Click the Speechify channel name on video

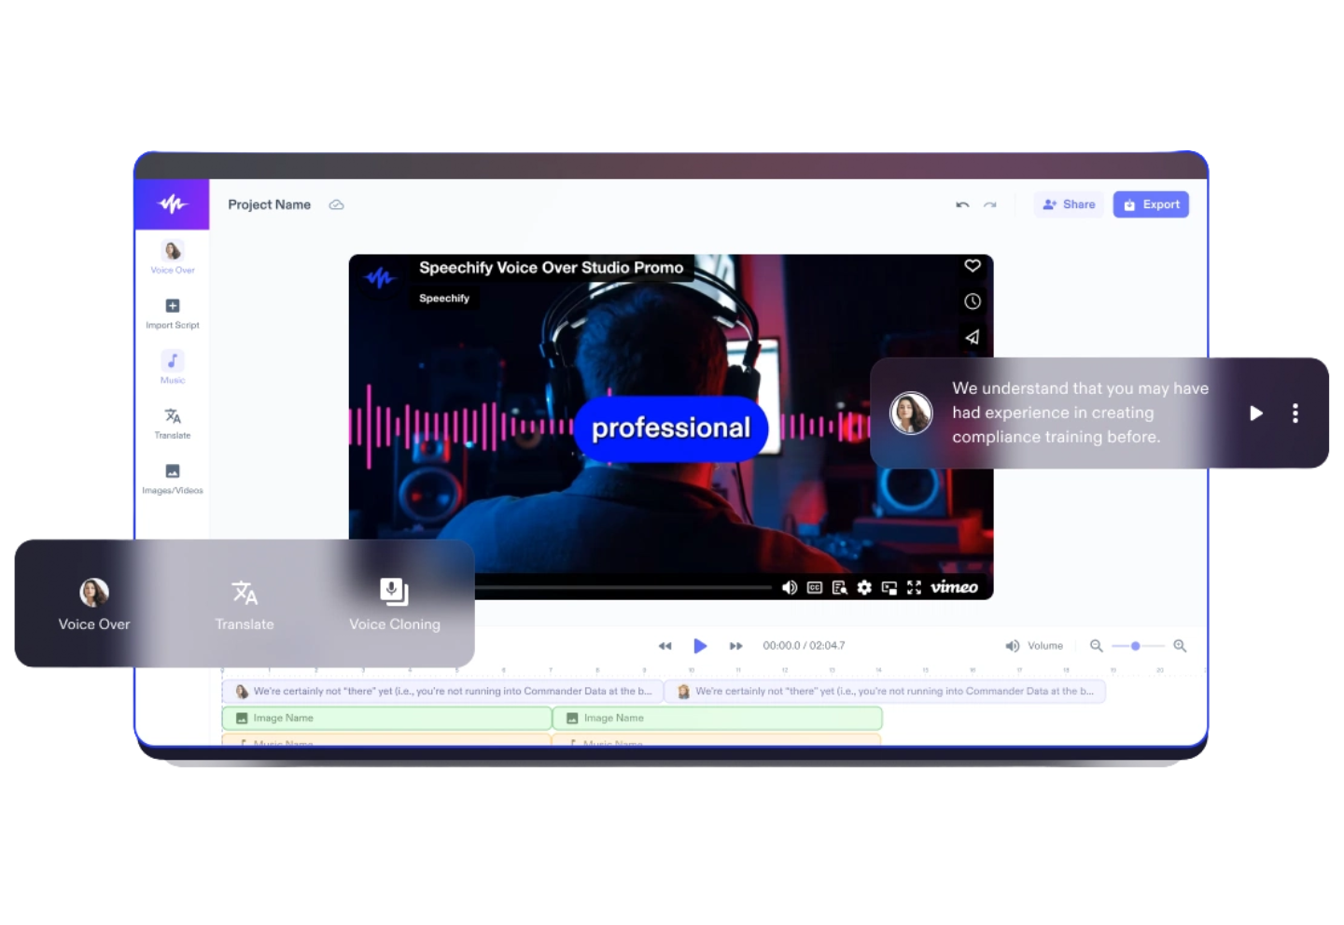click(x=444, y=299)
